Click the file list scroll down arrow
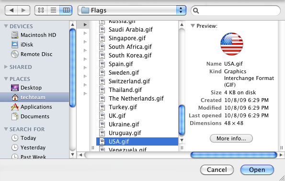The height and width of the screenshot is (181, 285). 182,140
